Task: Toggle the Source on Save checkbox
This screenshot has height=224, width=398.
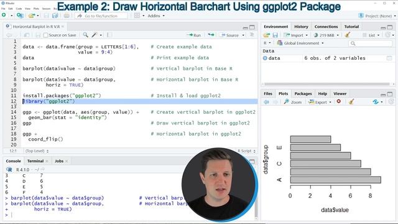Action: click(45, 35)
